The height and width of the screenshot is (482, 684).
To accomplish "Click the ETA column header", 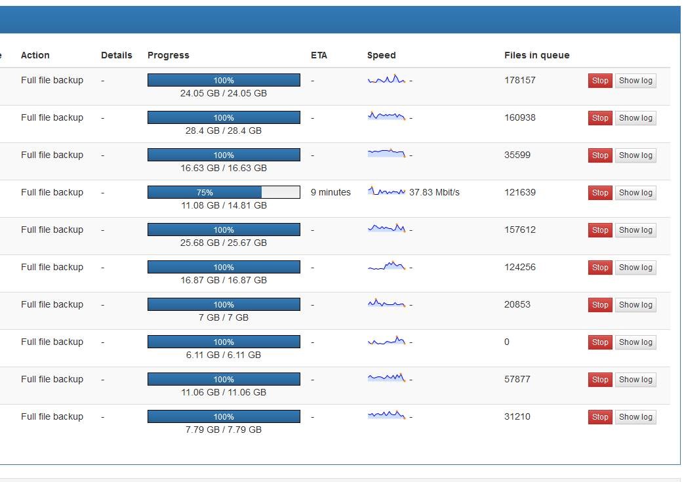I will 319,55.
